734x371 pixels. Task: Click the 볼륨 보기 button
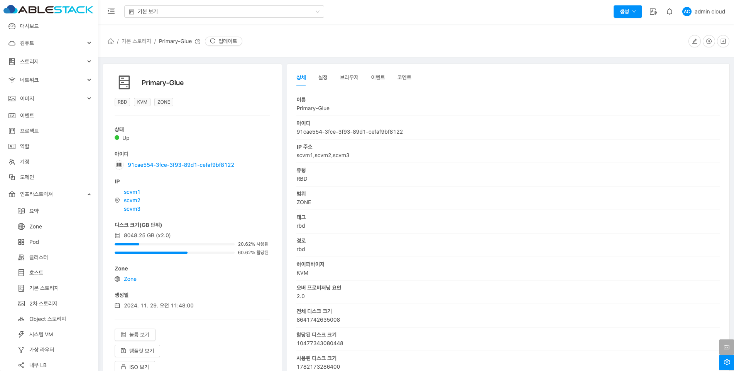(x=135, y=335)
